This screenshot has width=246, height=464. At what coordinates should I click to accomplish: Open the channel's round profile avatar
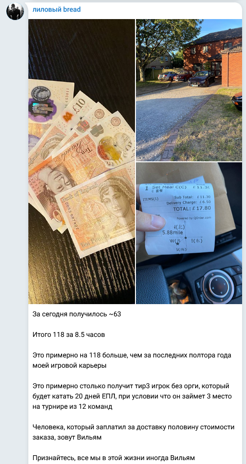pos(15,12)
